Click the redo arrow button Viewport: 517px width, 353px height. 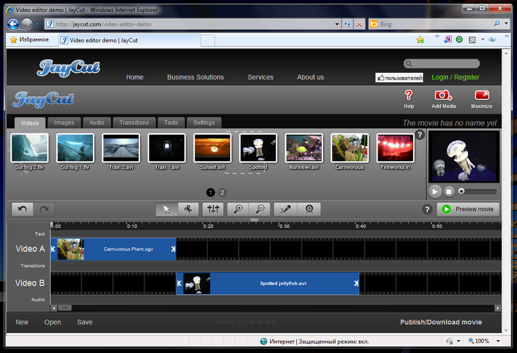click(x=44, y=209)
